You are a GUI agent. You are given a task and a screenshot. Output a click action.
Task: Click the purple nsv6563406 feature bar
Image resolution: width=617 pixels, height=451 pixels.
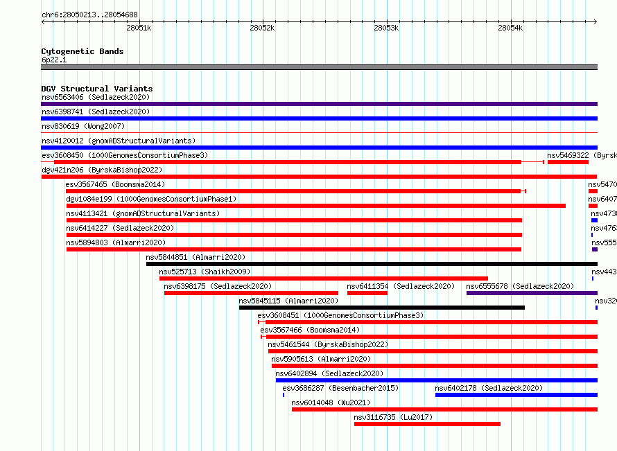[x=319, y=104]
